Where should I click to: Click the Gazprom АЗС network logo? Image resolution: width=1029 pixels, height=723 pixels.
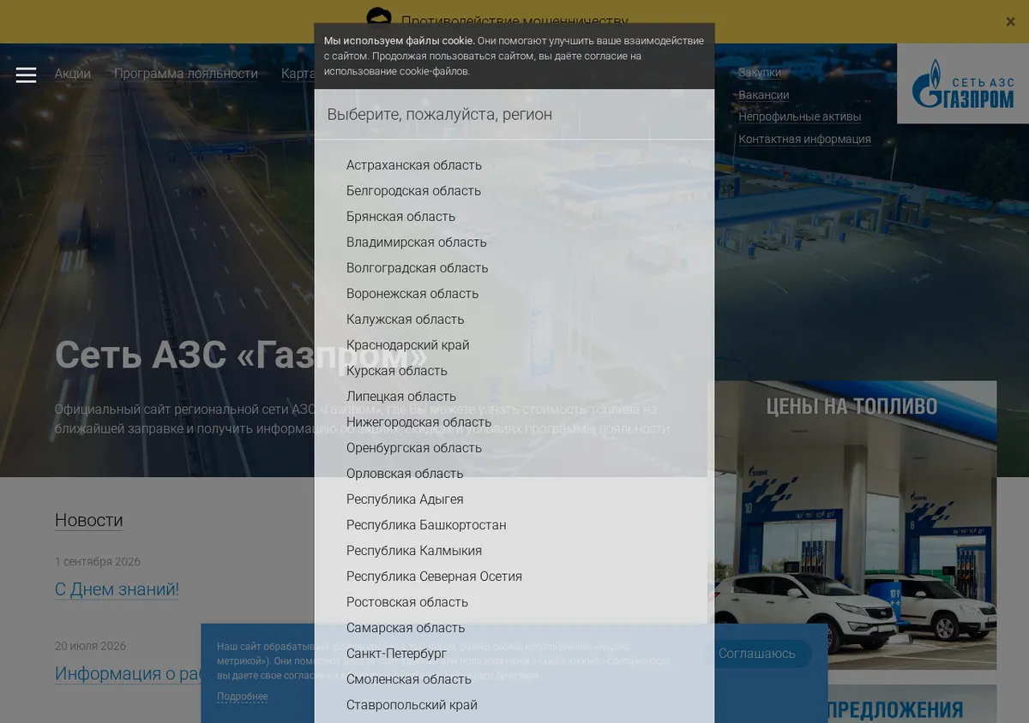(963, 84)
